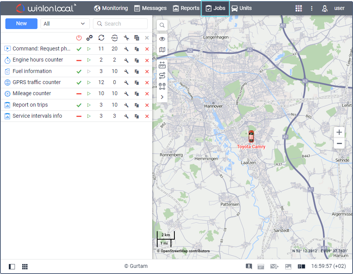The height and width of the screenshot is (274, 353).
Task: Disable the GPRS traffic counter job
Action: (79, 83)
